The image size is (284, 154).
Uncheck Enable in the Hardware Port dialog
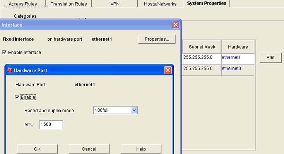[x=17, y=97]
